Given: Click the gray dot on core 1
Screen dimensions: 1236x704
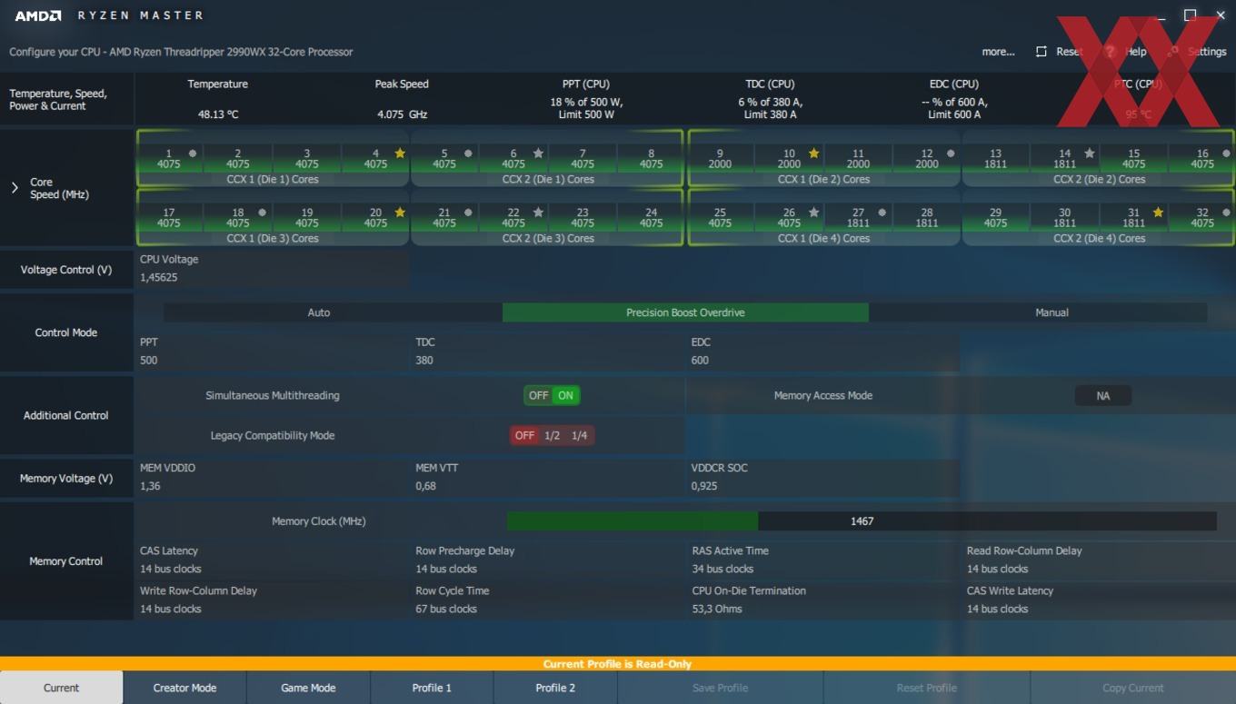Looking at the screenshot, I should pyautogui.click(x=193, y=154).
